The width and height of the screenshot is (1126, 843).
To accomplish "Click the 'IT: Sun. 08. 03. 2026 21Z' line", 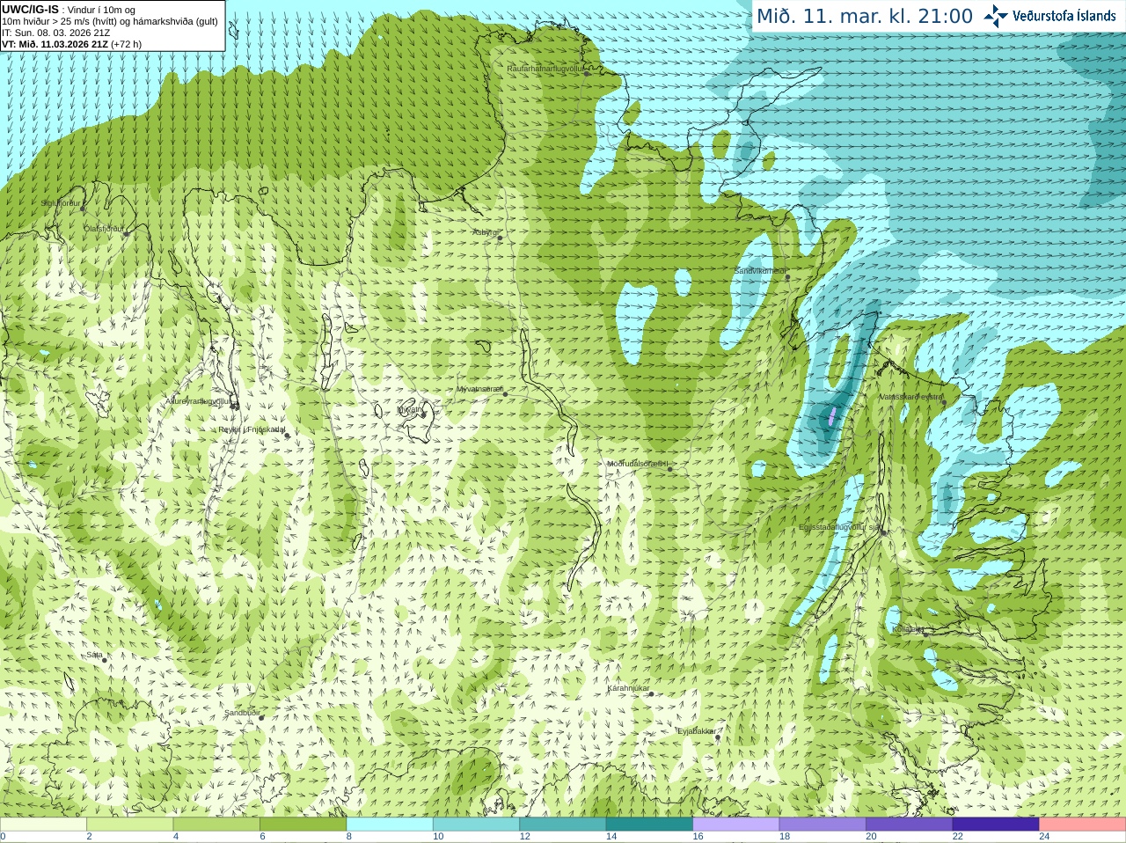I will (56, 33).
